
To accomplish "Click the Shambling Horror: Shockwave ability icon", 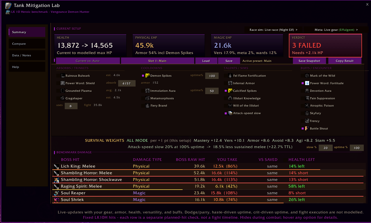I will (56, 180).
